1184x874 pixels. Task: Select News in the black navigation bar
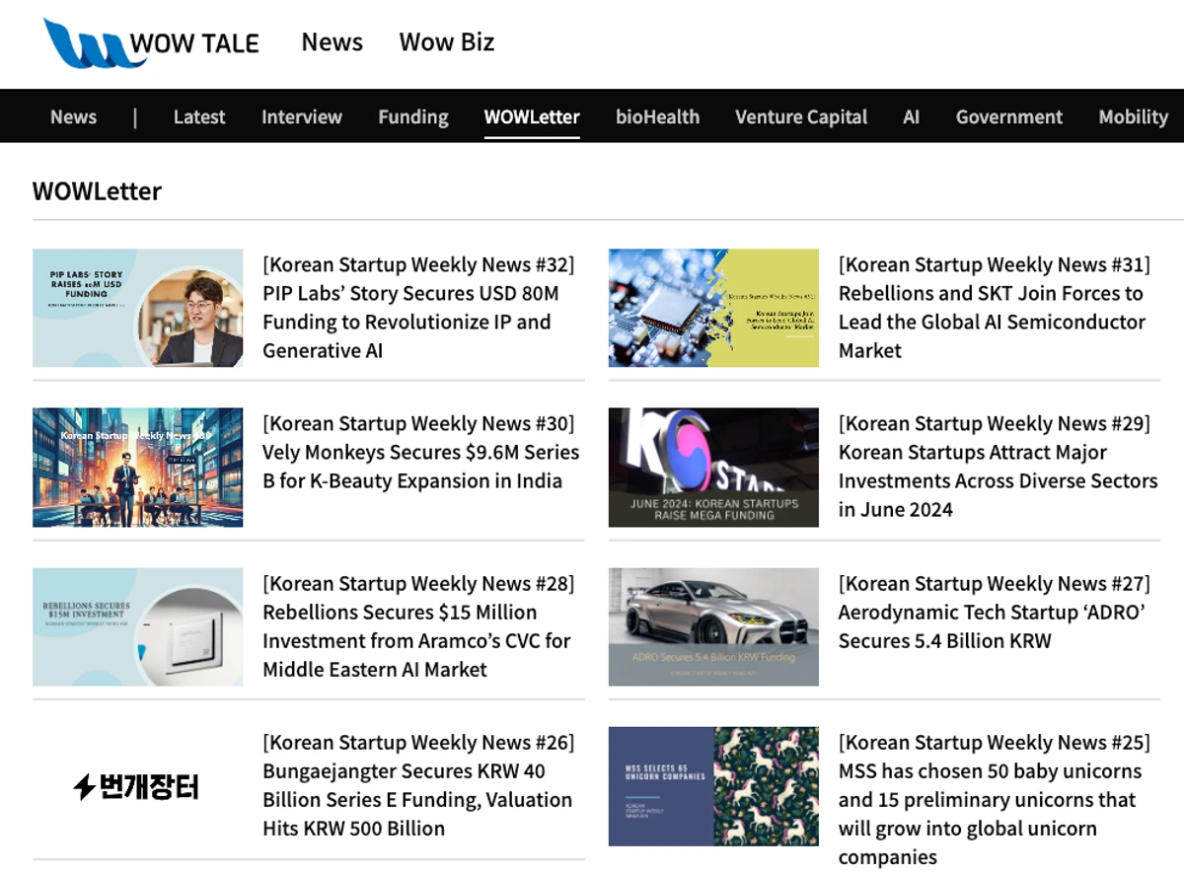tap(73, 116)
